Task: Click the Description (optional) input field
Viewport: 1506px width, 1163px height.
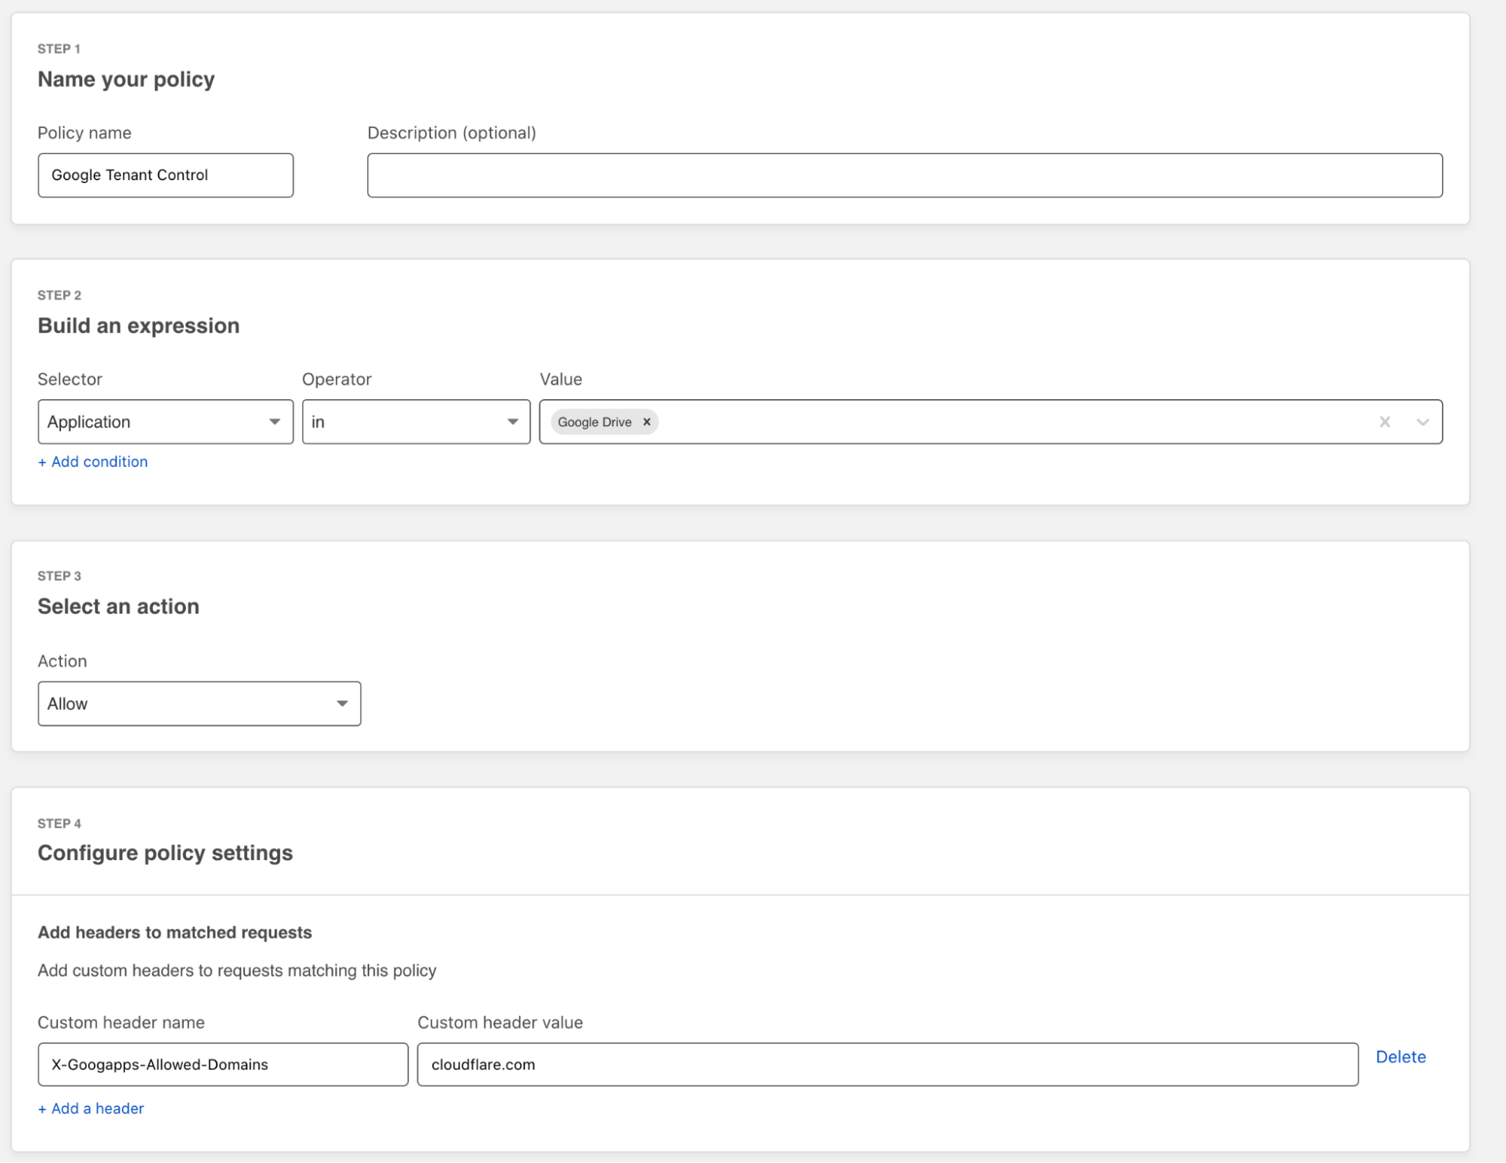Action: click(x=905, y=176)
